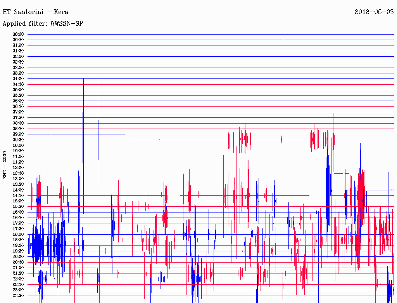Select the 10:00 time label
The width and height of the screenshot is (397, 303).
[18, 145]
